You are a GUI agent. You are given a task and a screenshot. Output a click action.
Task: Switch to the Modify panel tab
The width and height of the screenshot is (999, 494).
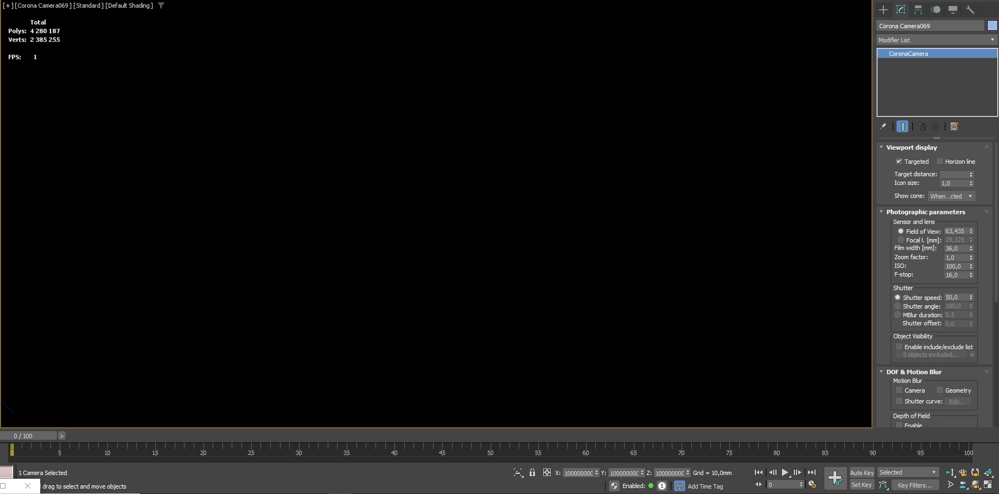pos(901,10)
